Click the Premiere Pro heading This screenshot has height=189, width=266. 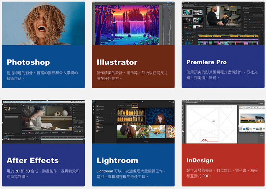[206, 62]
